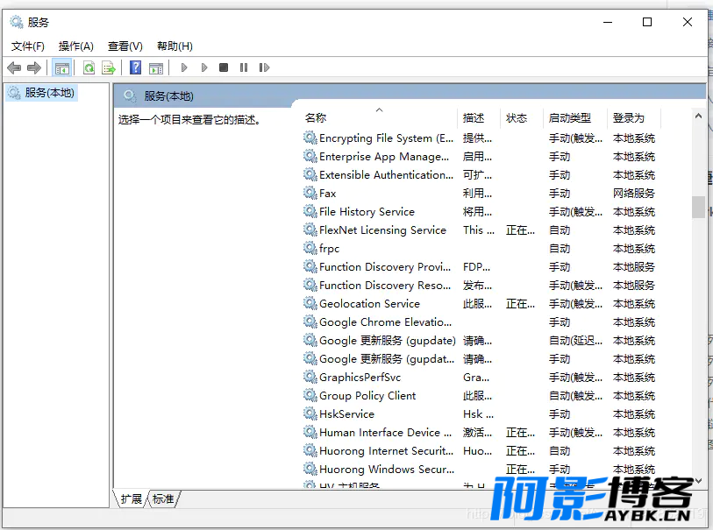Click gear icon beside File History Service
Viewport: 713px width, 530px height.
tap(310, 211)
